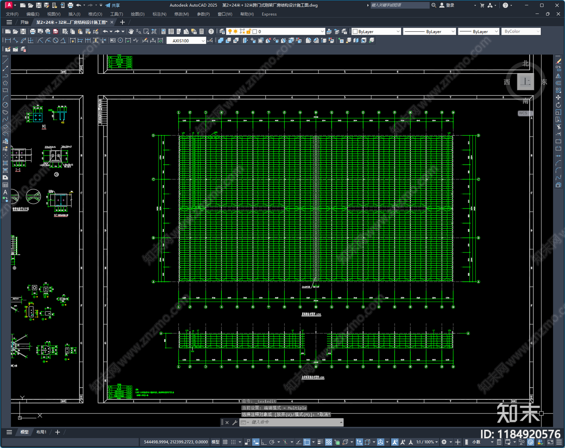Select the Text tool marked A
Screen dimensions: 565x448
click(5, 192)
